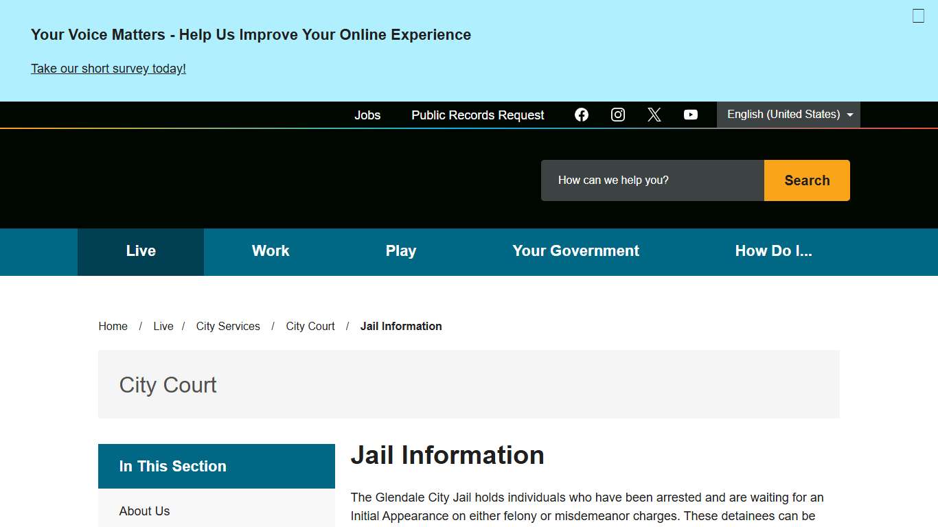Navigate to Public Records Request
Screen dimensions: 938x527
click(x=477, y=115)
